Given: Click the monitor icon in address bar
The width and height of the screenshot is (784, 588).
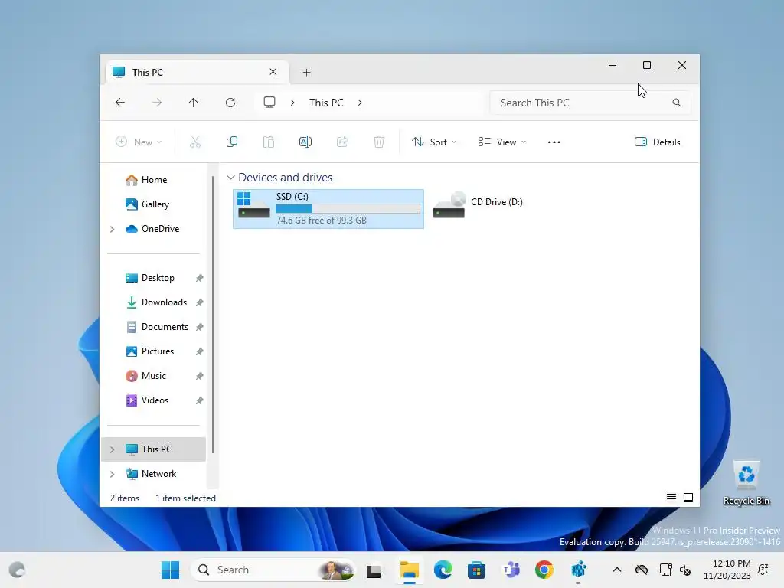Looking at the screenshot, I should [269, 103].
